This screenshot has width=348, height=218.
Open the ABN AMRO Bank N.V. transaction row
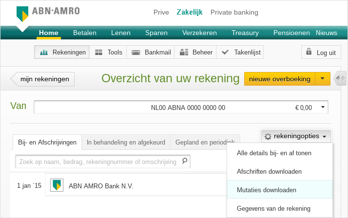point(135,185)
